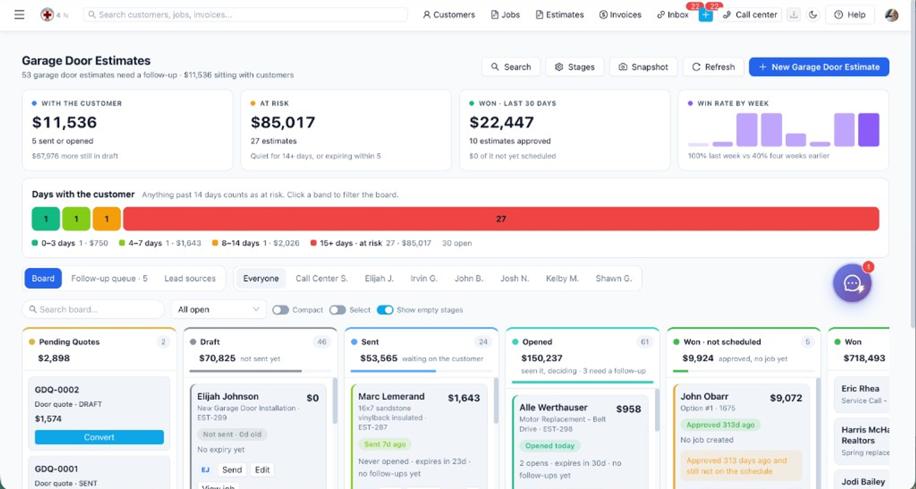The width and height of the screenshot is (916, 489).
Task: Filter by the green 0–3 days band
Action: point(46,219)
